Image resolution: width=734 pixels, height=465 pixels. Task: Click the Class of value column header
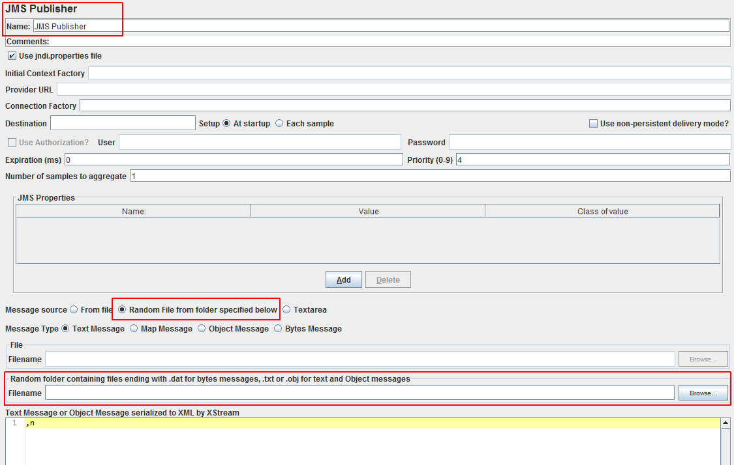click(x=602, y=211)
